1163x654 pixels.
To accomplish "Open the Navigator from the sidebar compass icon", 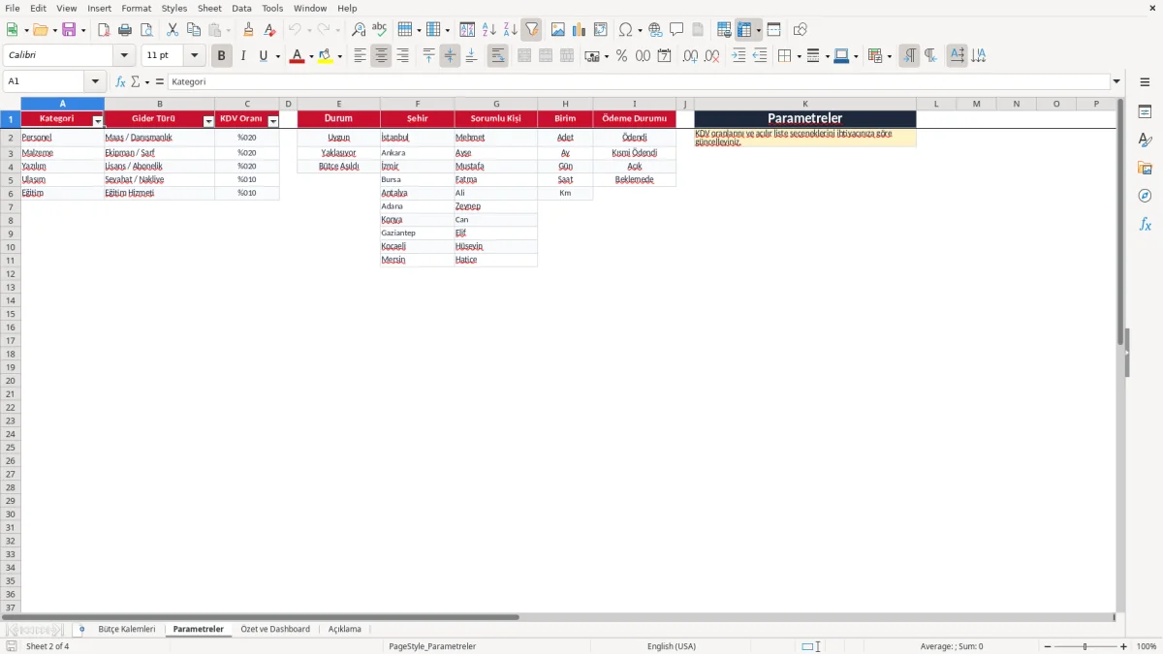I will 1145,196.
